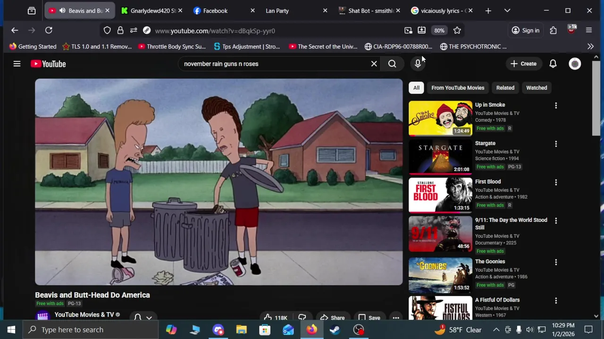Image resolution: width=604 pixels, height=339 pixels.
Task: Bookmark this page with star icon
Action: click(x=457, y=31)
